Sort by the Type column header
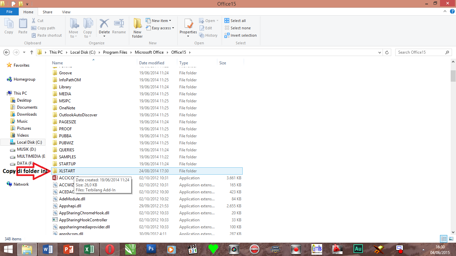Screen dimensions: 456x256 click(x=197, y=63)
